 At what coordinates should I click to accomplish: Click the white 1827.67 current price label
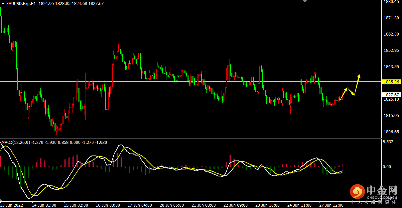tap(391, 95)
